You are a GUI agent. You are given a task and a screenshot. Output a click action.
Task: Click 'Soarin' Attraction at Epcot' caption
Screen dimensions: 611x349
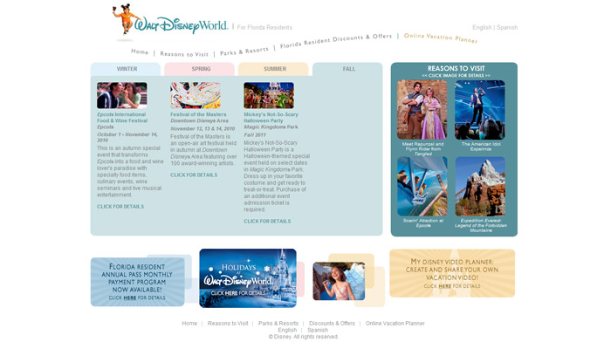(423, 222)
